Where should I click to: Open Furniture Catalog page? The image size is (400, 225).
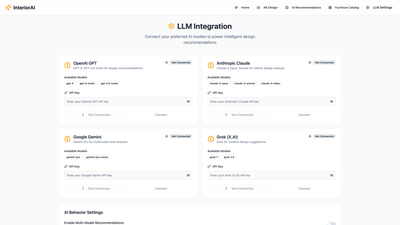click(x=344, y=8)
